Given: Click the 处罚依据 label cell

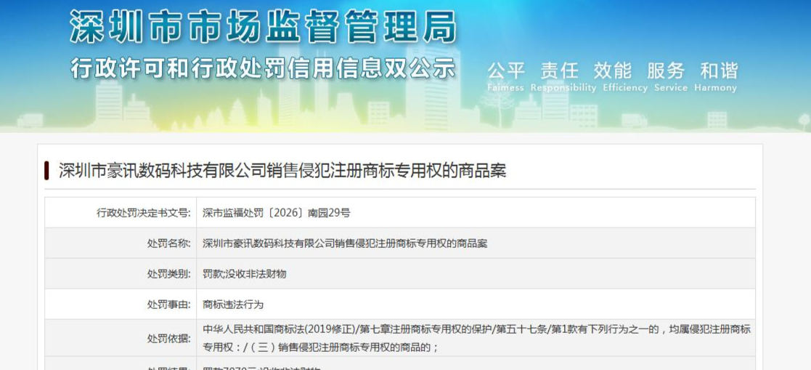Looking at the screenshot, I should coord(121,338).
